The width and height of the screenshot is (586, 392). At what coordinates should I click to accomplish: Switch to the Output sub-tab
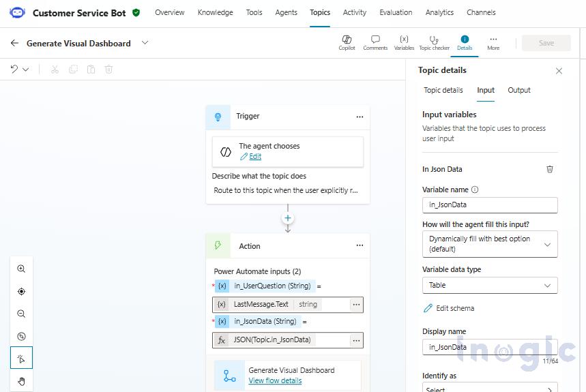(x=519, y=91)
